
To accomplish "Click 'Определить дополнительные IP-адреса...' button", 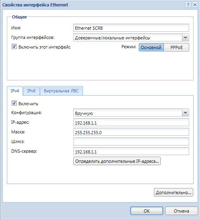I will click(x=117, y=161).
